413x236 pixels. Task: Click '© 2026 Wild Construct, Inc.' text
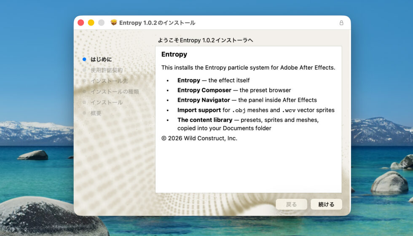199,138
